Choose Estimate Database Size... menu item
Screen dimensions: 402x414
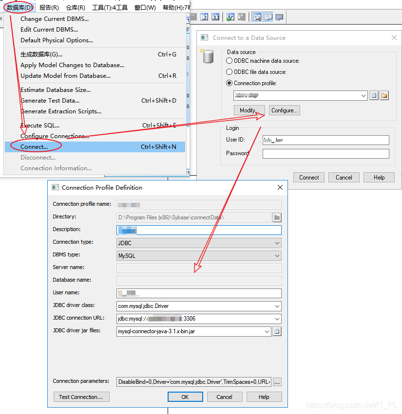(95, 90)
